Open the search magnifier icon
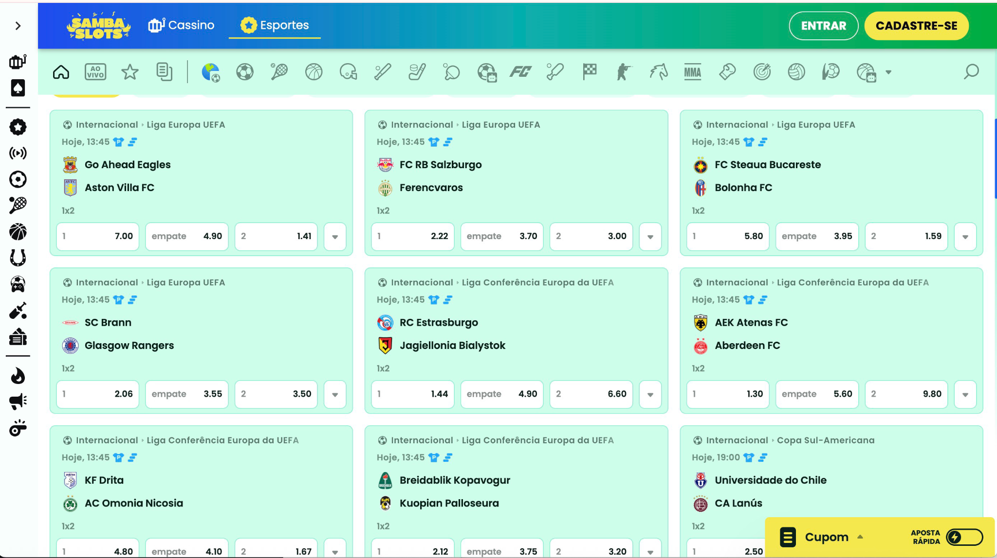This screenshot has width=997, height=558. pyautogui.click(x=971, y=72)
